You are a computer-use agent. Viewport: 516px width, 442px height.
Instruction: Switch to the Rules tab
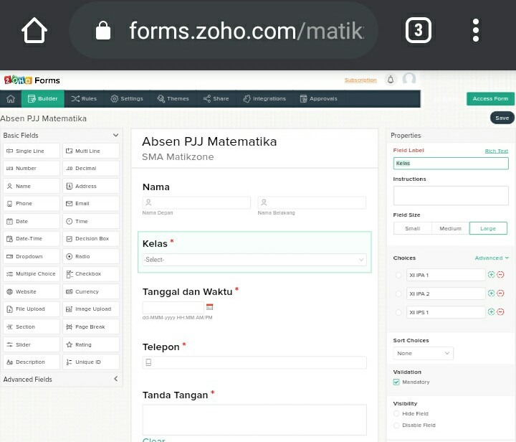(84, 99)
